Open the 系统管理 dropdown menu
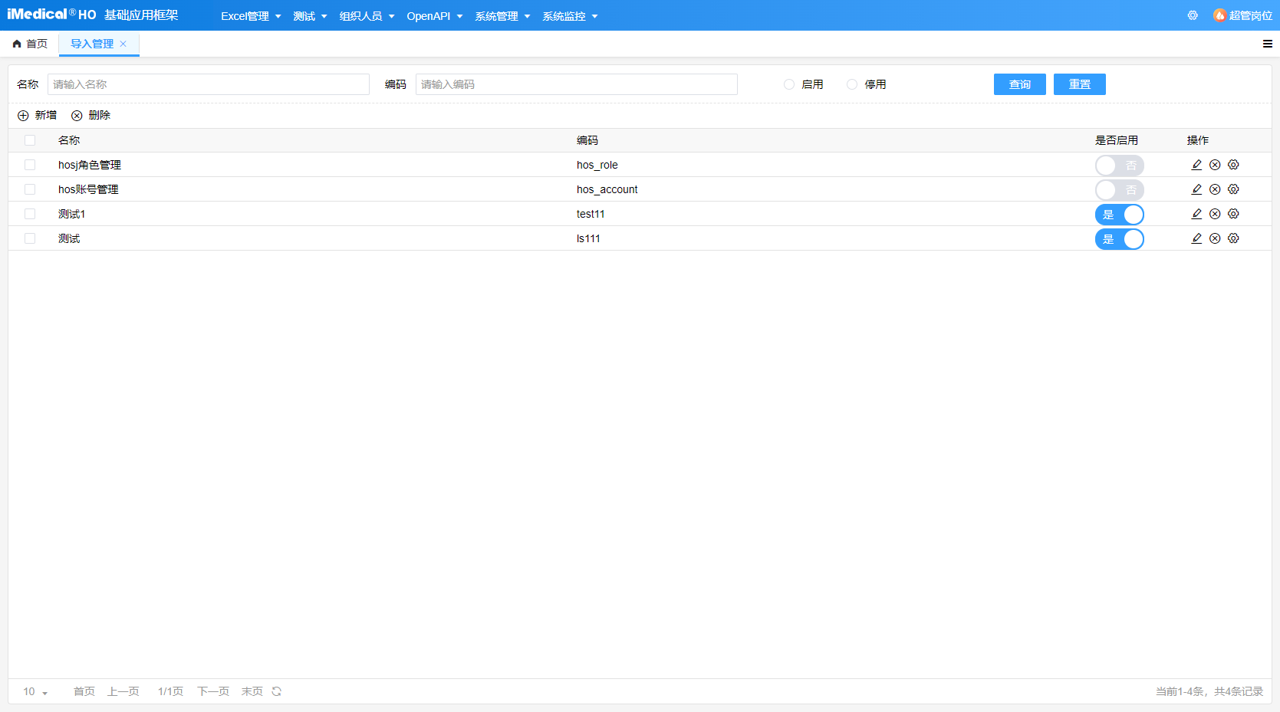1280x712 pixels. [x=502, y=16]
